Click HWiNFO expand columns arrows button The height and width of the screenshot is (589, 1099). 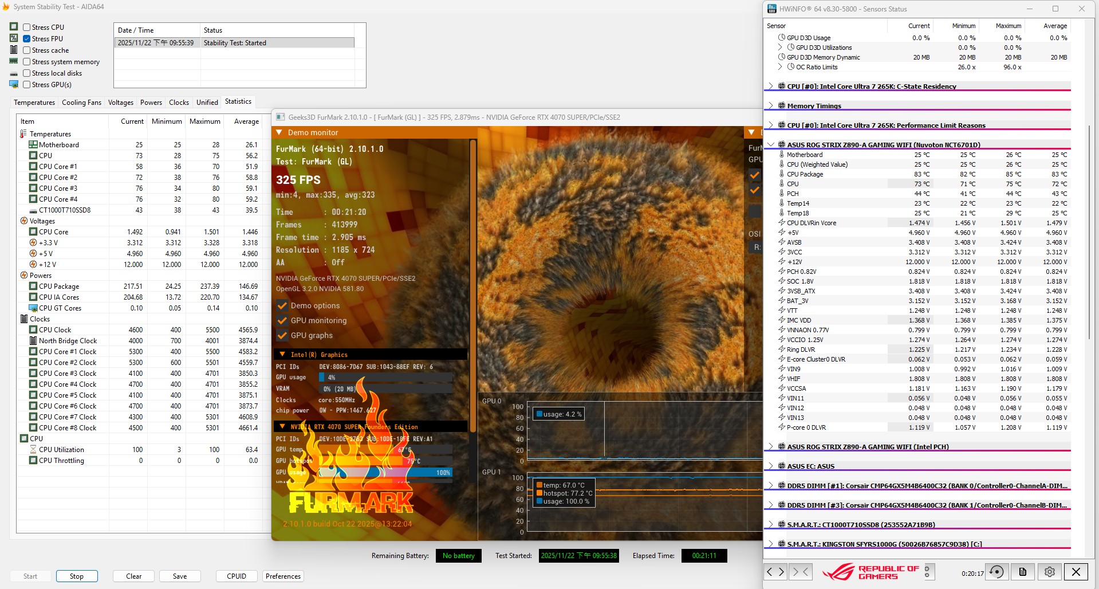(x=775, y=571)
